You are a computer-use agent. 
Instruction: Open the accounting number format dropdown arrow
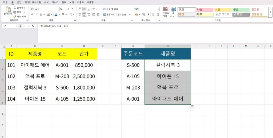(x=140, y=14)
